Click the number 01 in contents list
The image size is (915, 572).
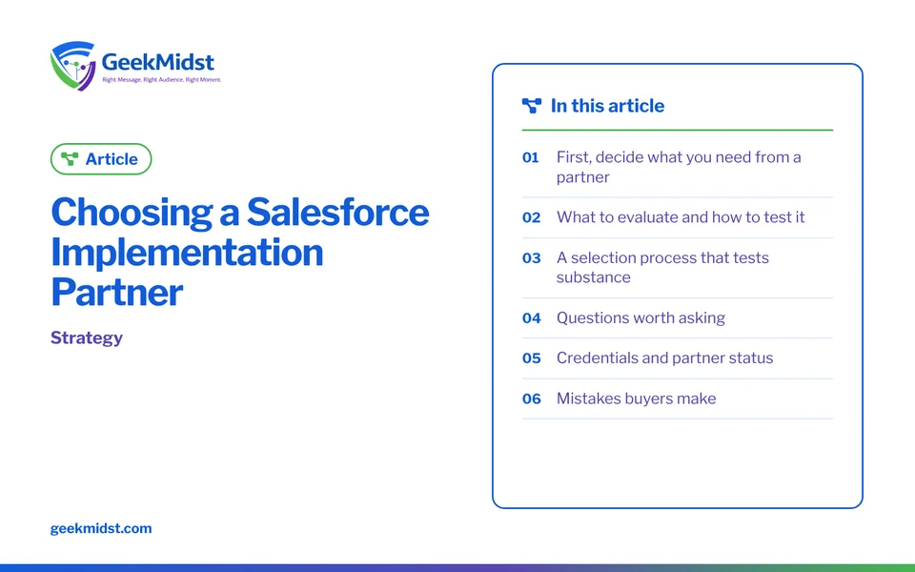[x=531, y=157]
